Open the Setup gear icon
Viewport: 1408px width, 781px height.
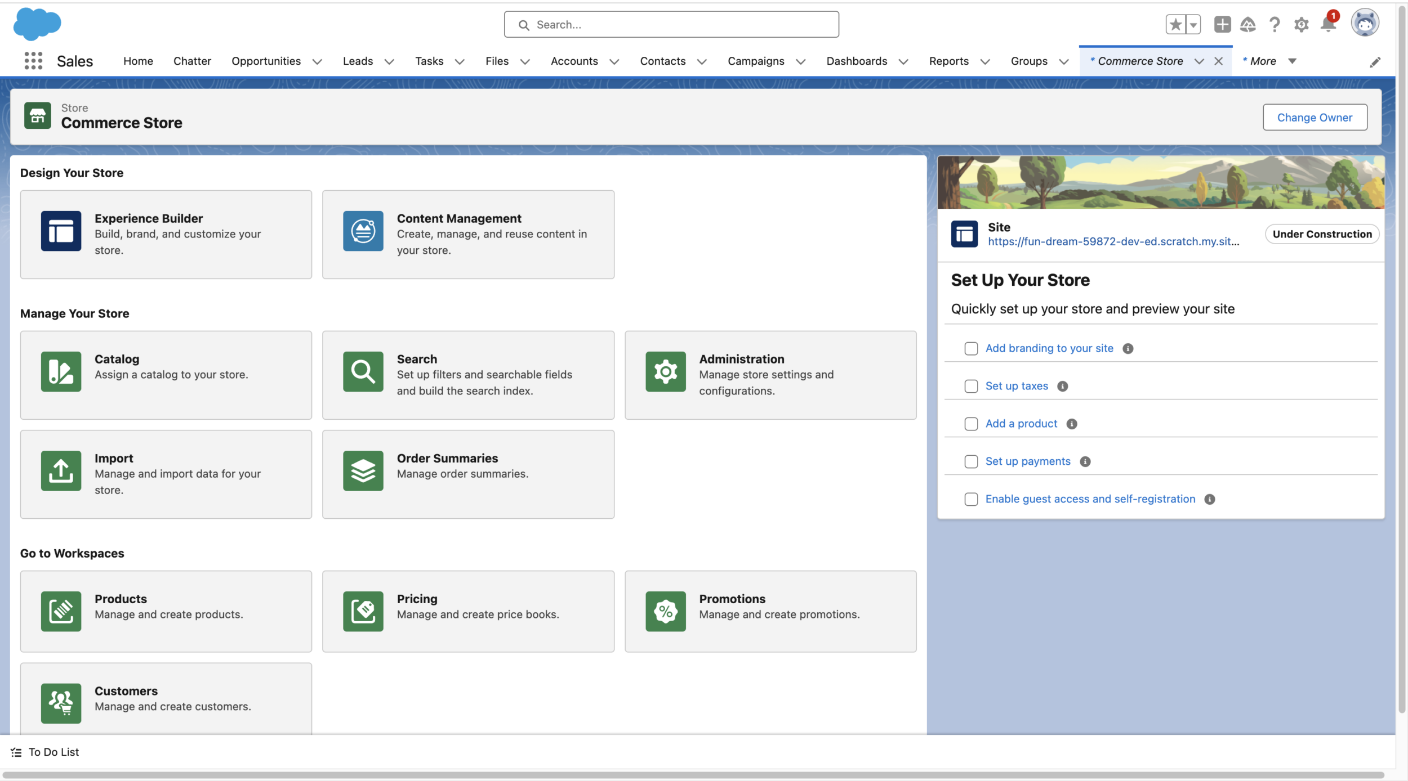[1301, 25]
